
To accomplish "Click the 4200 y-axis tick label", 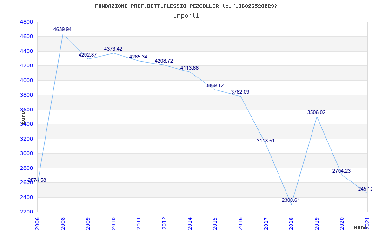I will (x=27, y=66).
